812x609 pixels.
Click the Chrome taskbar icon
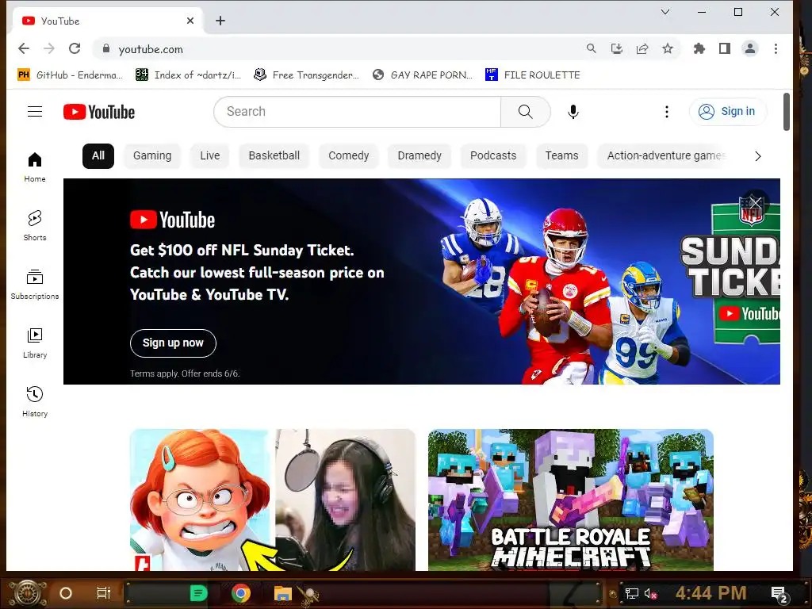(241, 593)
